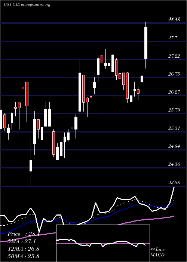Click the 50MA : 25.8 legend entry
Image resolution: width=187 pixels, height=262 pixels.
tap(23, 256)
